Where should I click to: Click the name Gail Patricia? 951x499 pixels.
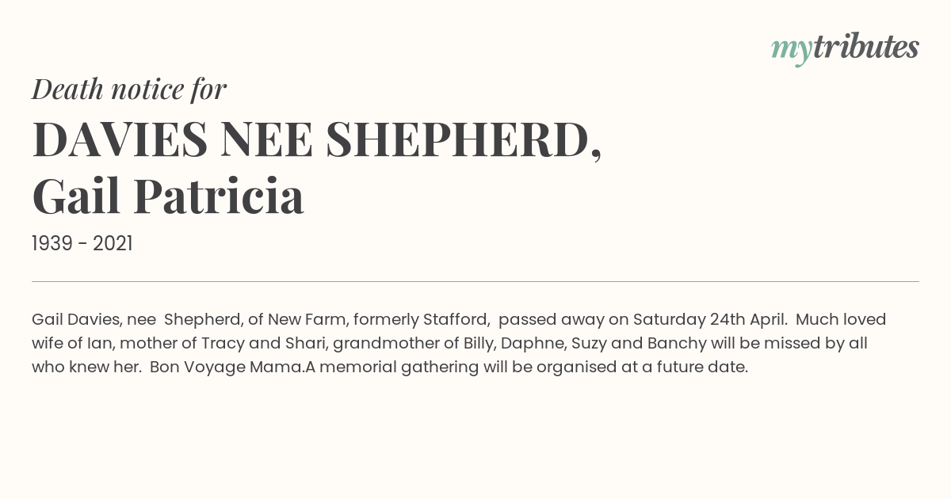click(x=168, y=196)
